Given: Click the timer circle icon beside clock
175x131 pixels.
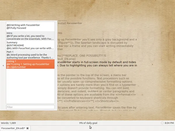Looking at the screenshot, I should 162,123.
